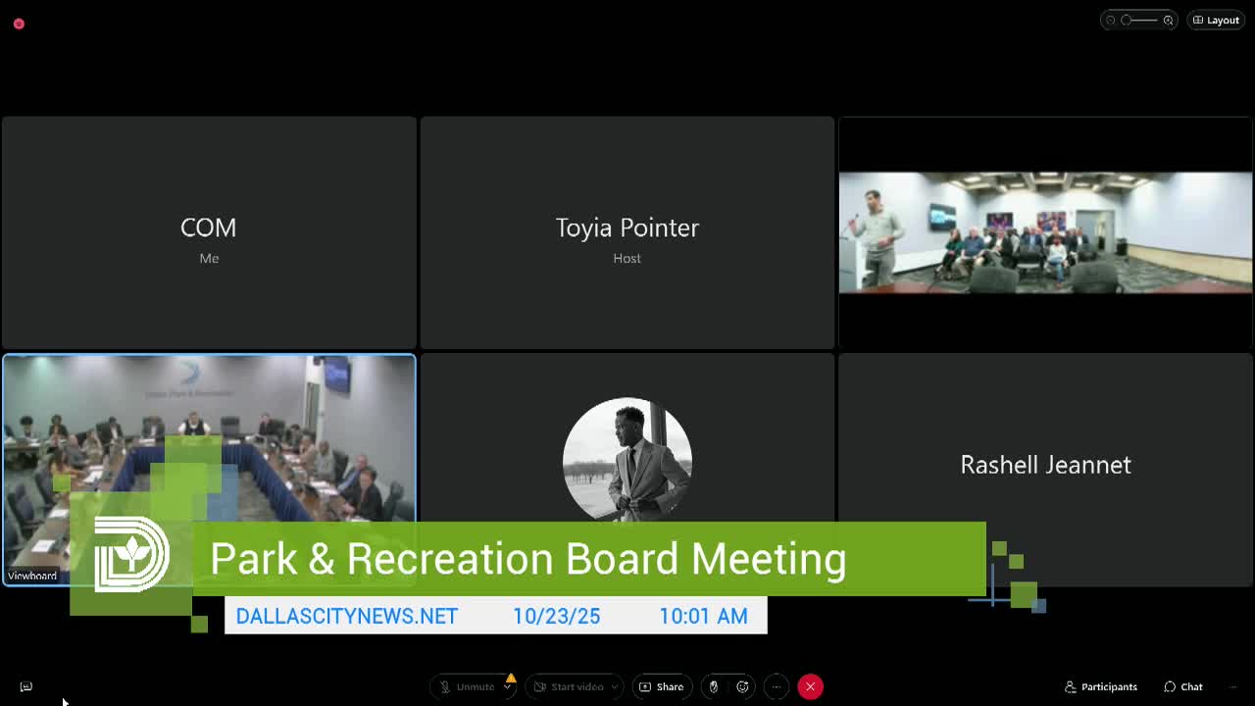Turn on camera with Start video
The height and width of the screenshot is (706, 1255).
(569, 686)
